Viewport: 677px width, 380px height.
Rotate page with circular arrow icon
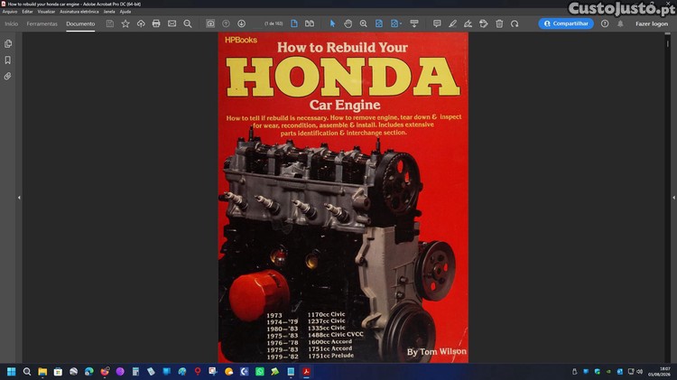pyautogui.click(x=515, y=23)
